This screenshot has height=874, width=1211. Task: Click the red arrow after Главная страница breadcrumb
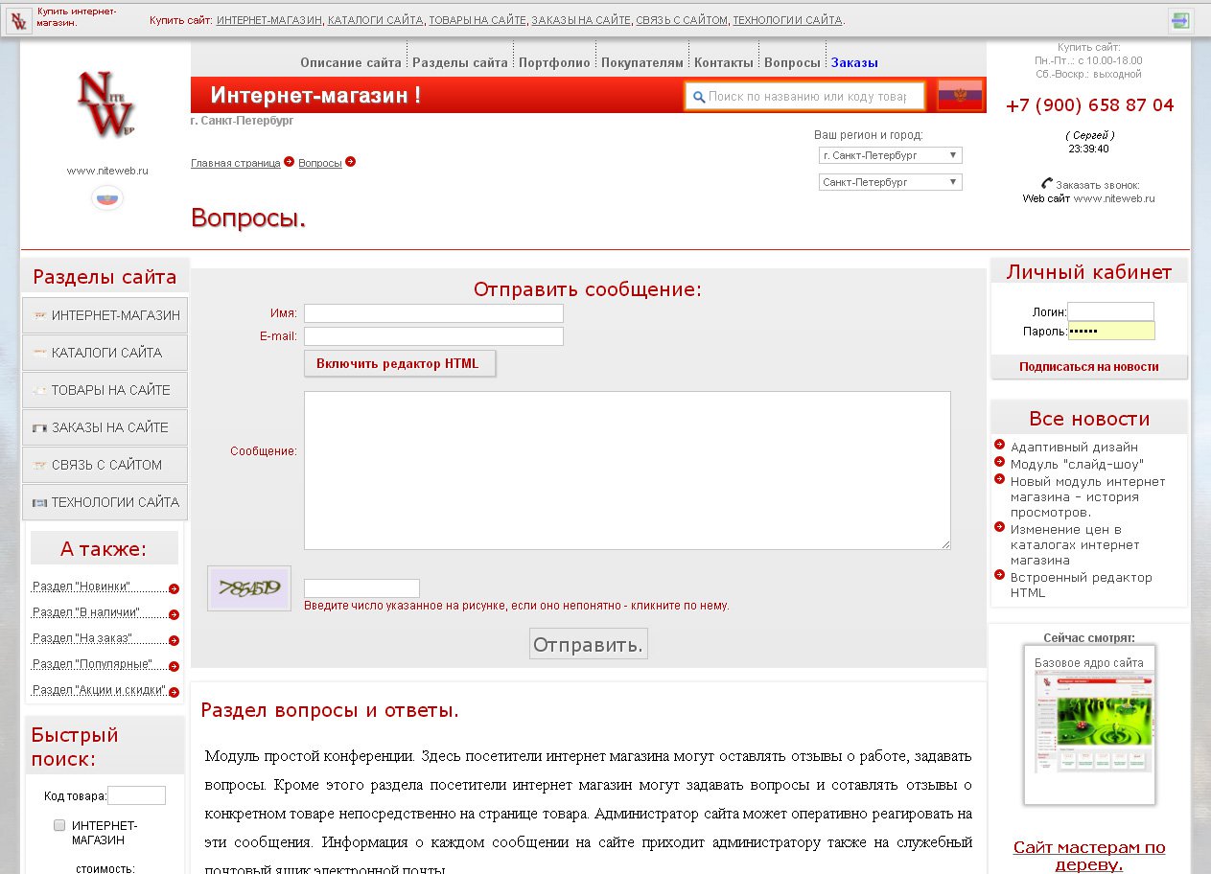(x=289, y=162)
